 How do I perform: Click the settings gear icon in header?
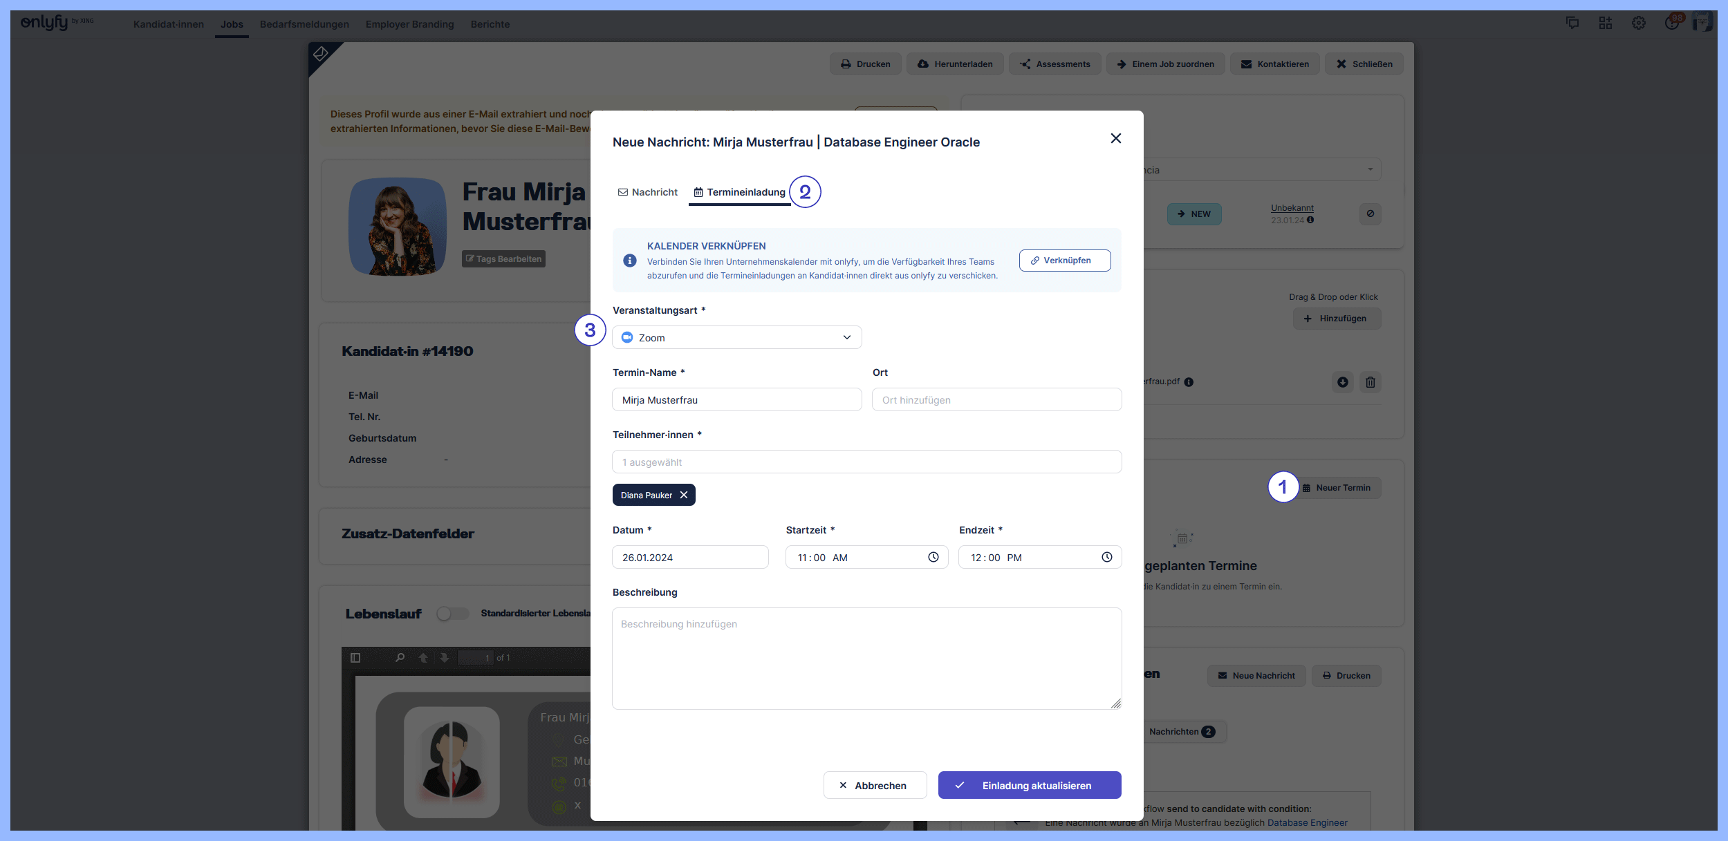coord(1638,23)
